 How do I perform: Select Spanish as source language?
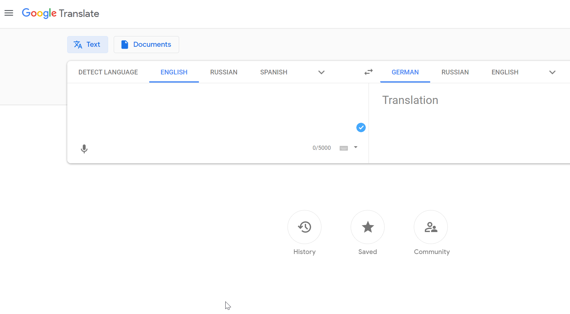[273, 72]
